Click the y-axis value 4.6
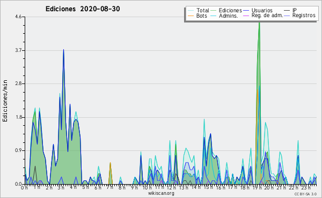Viewport: 322px width, 198px height. pyautogui.click(x=18, y=17)
